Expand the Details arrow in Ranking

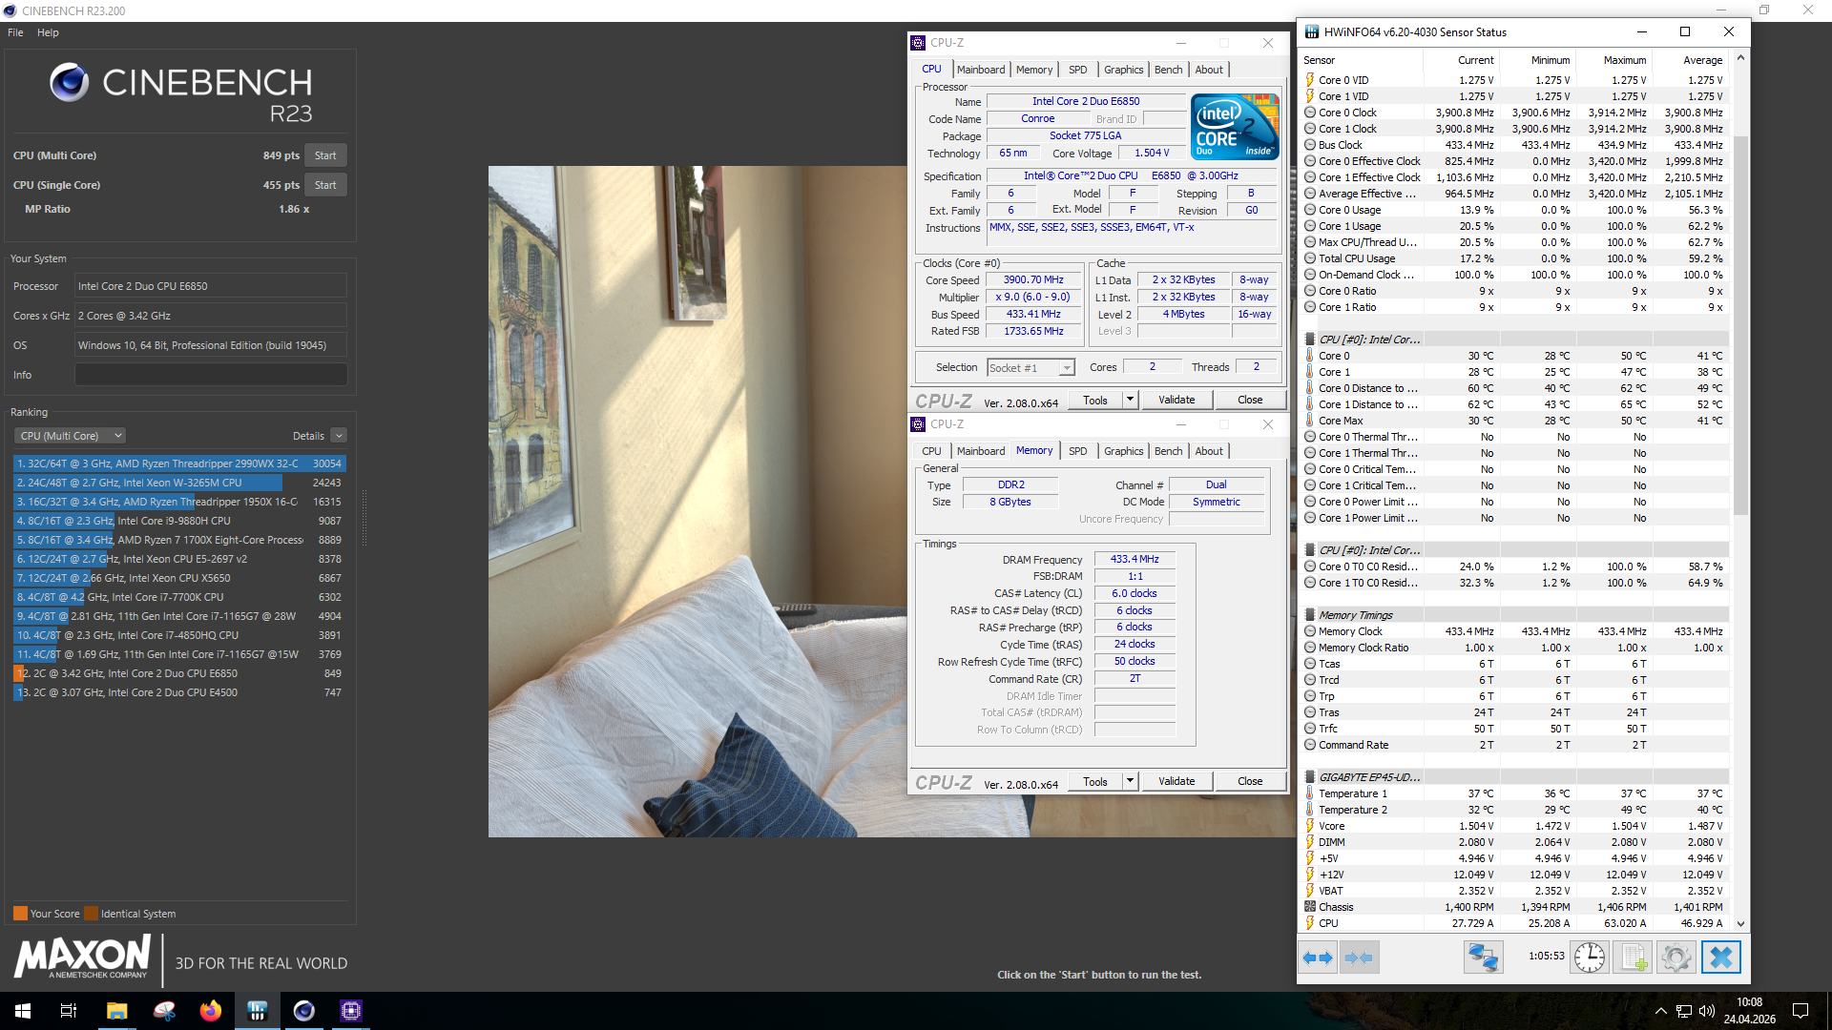(x=339, y=436)
